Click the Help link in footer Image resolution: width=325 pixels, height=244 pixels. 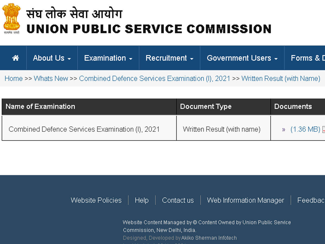pos(142,200)
